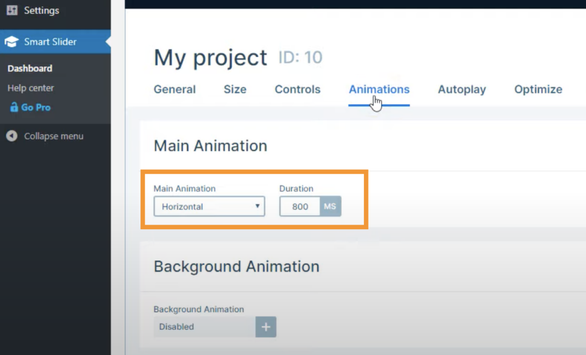
Task: Select the Controls tab
Action: coord(298,89)
